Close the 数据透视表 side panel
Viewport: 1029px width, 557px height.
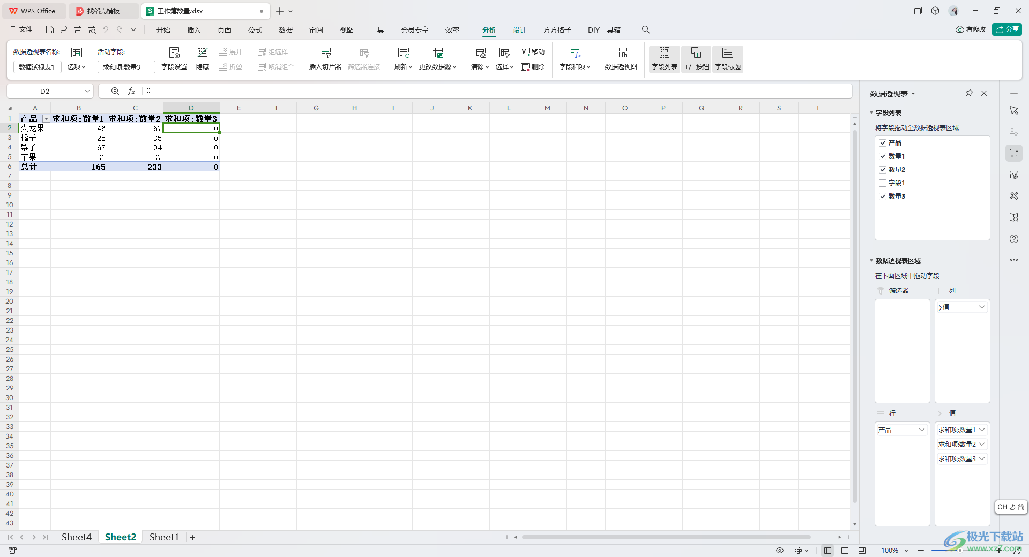point(984,93)
